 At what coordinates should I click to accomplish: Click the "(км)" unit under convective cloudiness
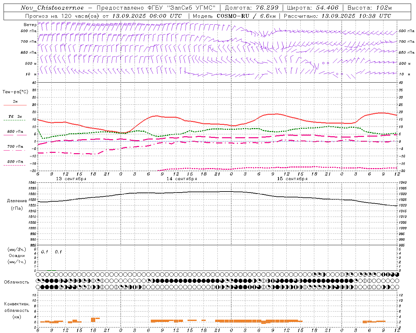point(17,317)
